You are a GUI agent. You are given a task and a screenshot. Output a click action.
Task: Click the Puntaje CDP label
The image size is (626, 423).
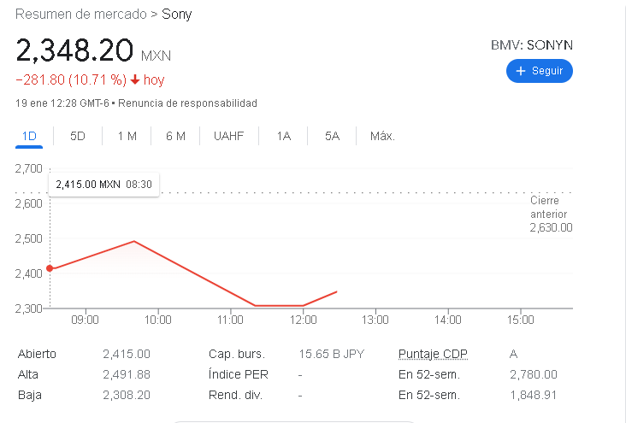(x=433, y=354)
